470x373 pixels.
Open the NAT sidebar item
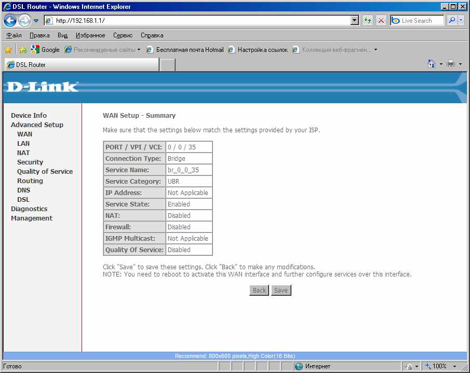click(23, 153)
